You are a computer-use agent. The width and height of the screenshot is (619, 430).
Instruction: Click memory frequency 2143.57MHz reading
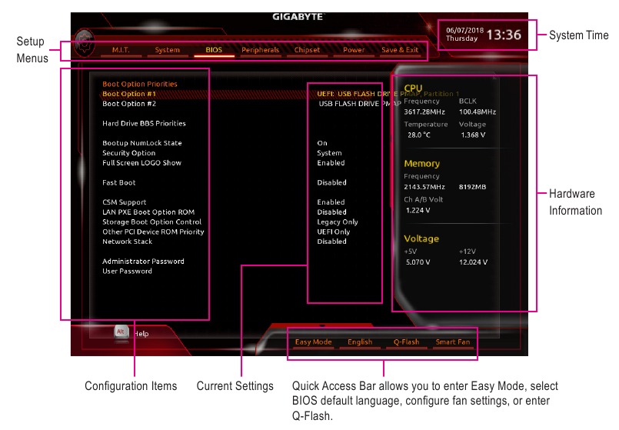[x=424, y=187]
